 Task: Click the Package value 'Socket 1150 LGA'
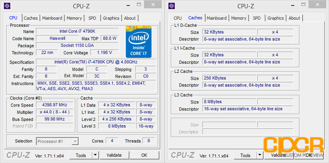click(77, 45)
